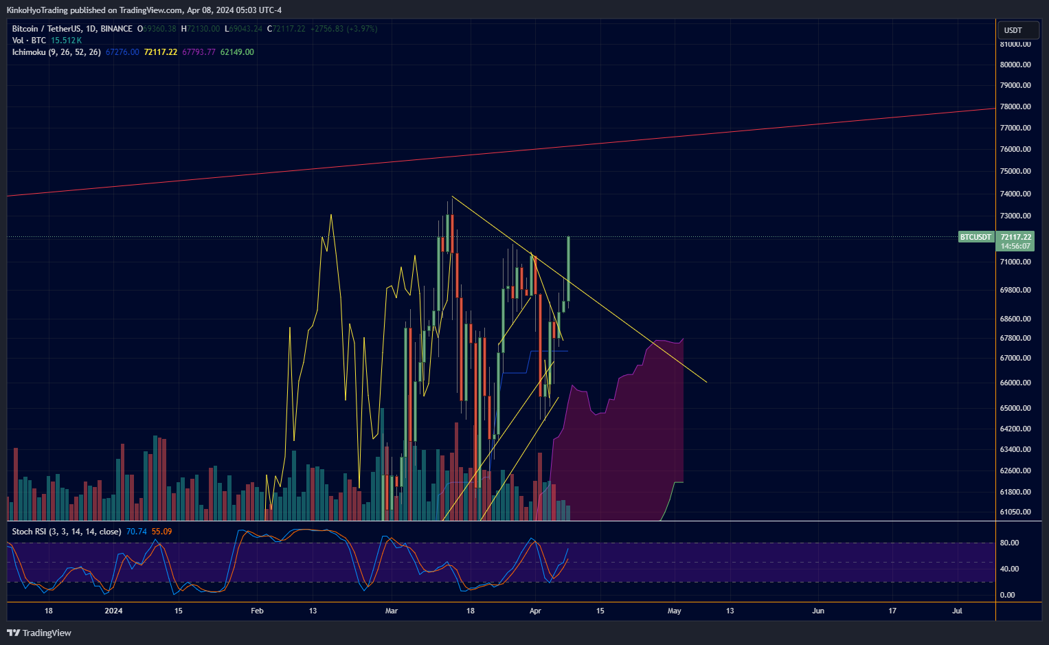This screenshot has width=1049, height=645.
Task: Click Ichimoku value 67276.00
Action: click(x=122, y=52)
